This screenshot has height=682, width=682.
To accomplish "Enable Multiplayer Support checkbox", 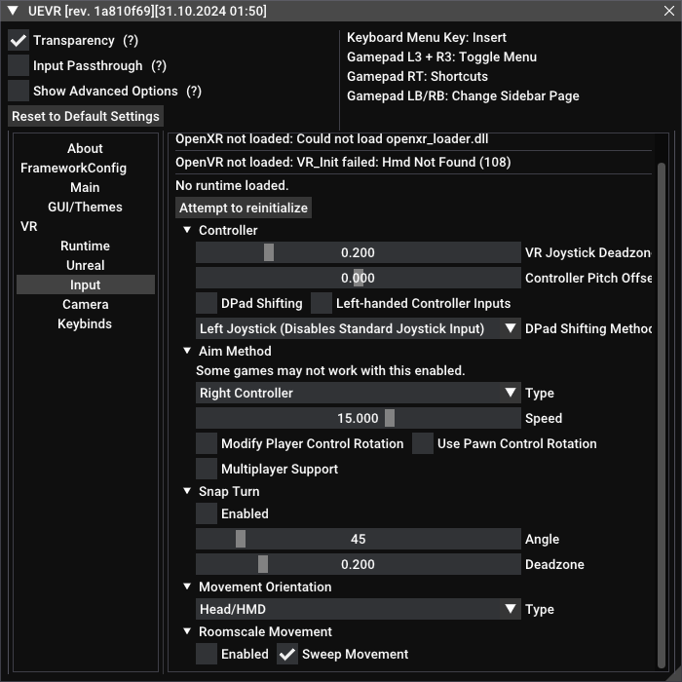I will coord(207,469).
